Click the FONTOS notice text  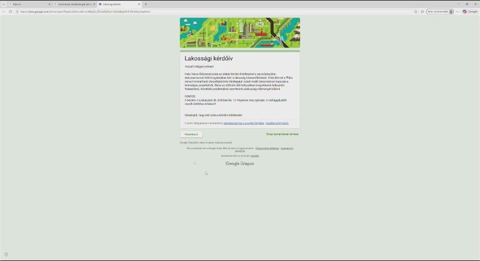(190, 96)
